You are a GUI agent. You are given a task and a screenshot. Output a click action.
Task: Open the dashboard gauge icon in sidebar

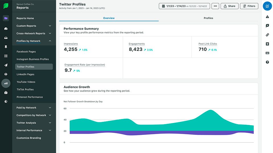coord(6,29)
